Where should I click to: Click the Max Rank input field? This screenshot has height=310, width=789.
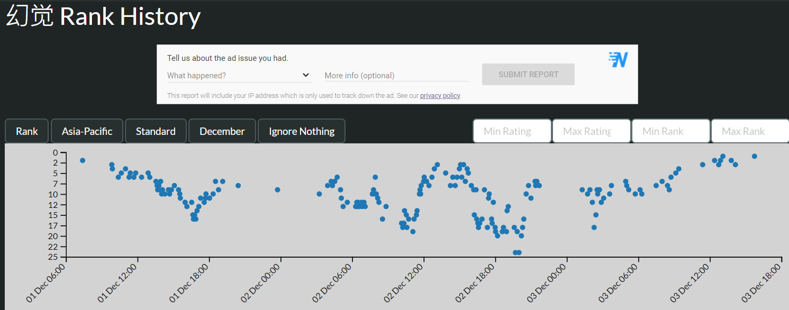[749, 131]
